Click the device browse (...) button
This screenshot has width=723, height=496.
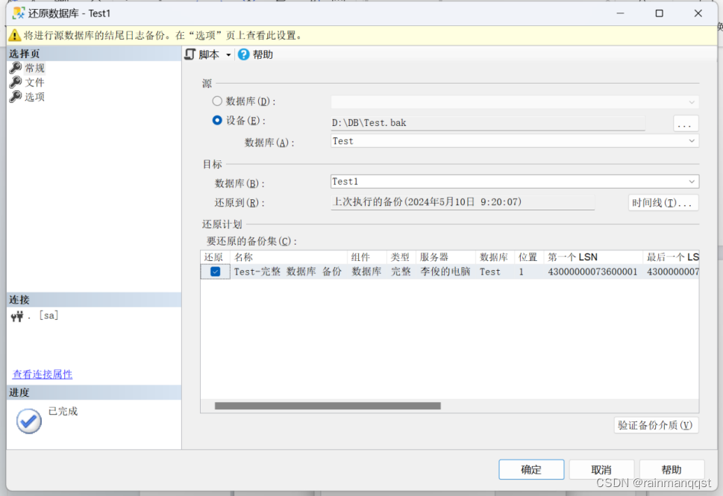tap(685, 124)
